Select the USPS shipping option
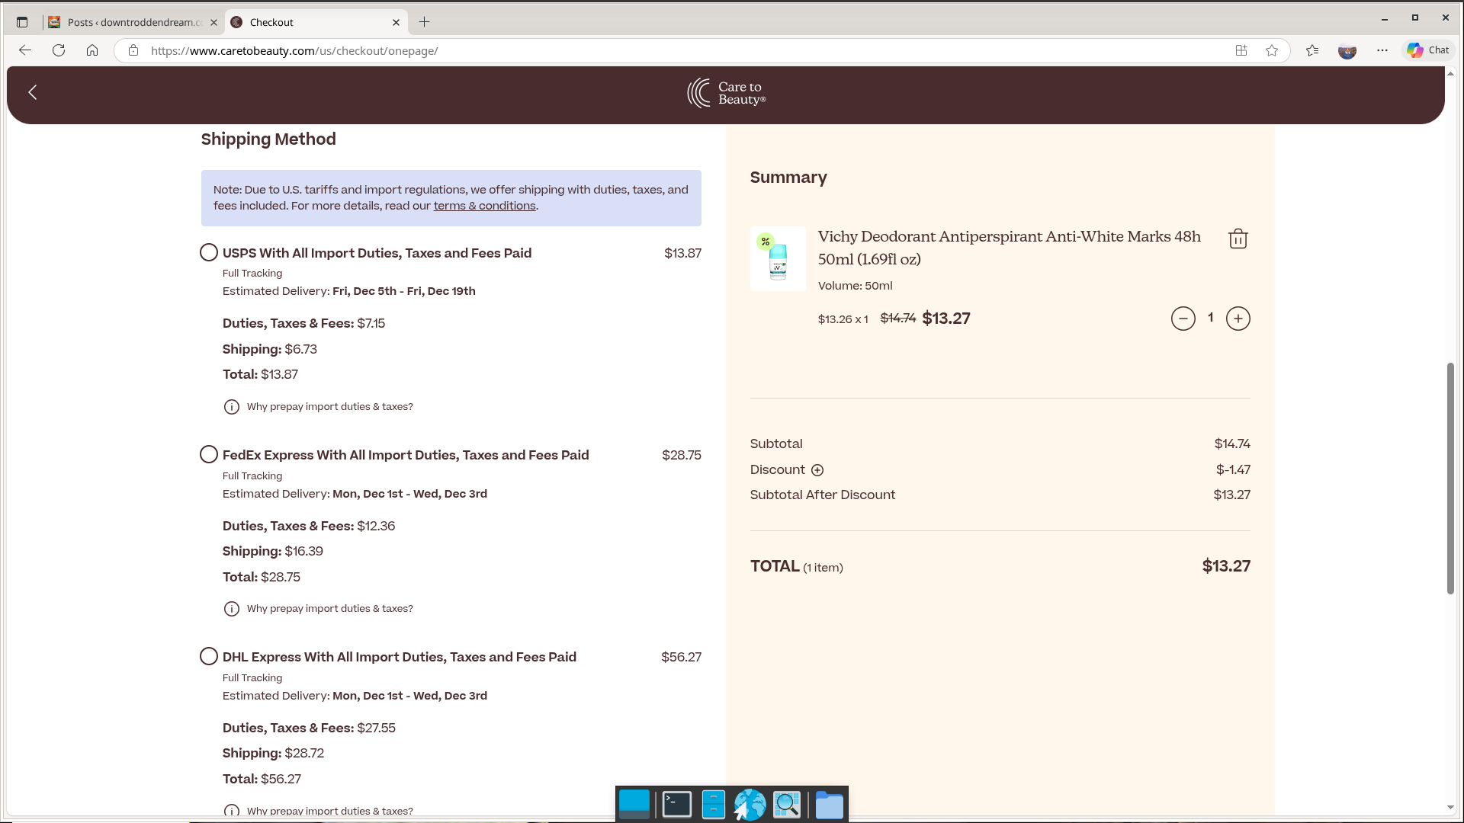 pyautogui.click(x=209, y=252)
